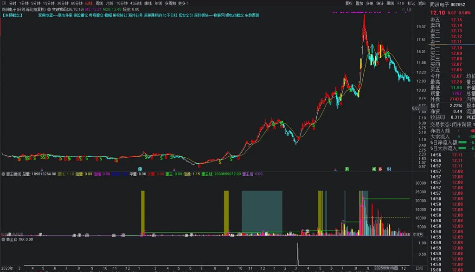
Task: Click the 财 event marker on chart
Action: coord(389,169)
